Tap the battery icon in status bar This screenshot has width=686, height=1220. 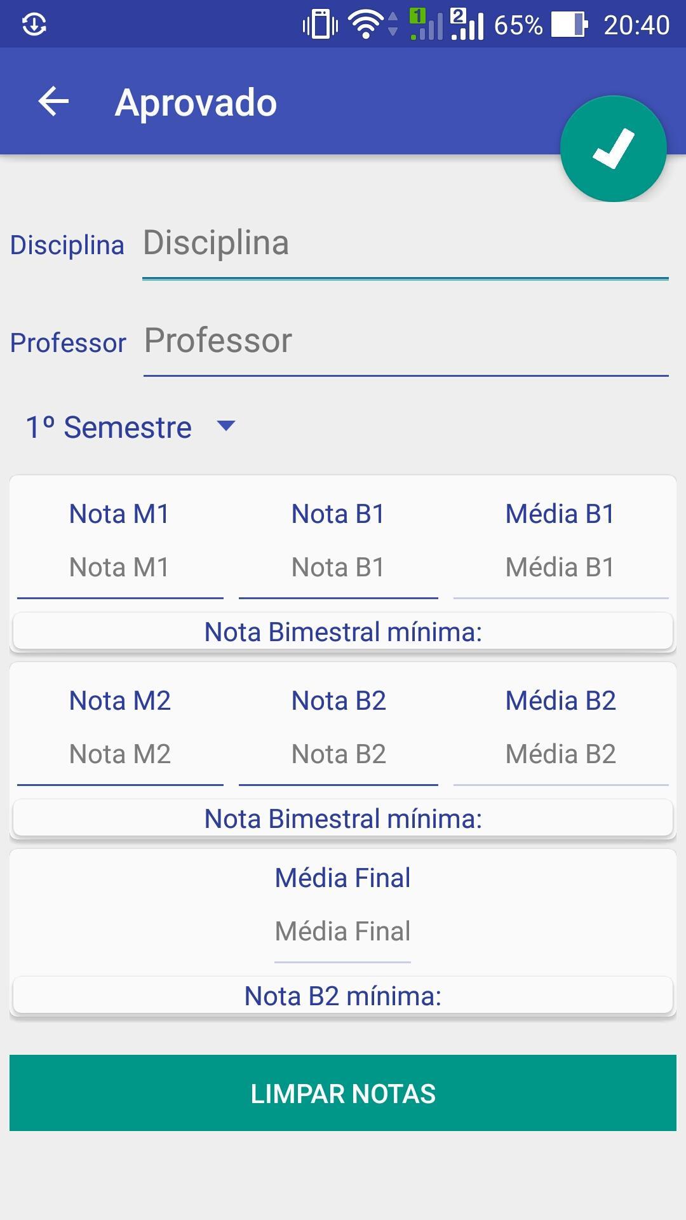coord(569,25)
